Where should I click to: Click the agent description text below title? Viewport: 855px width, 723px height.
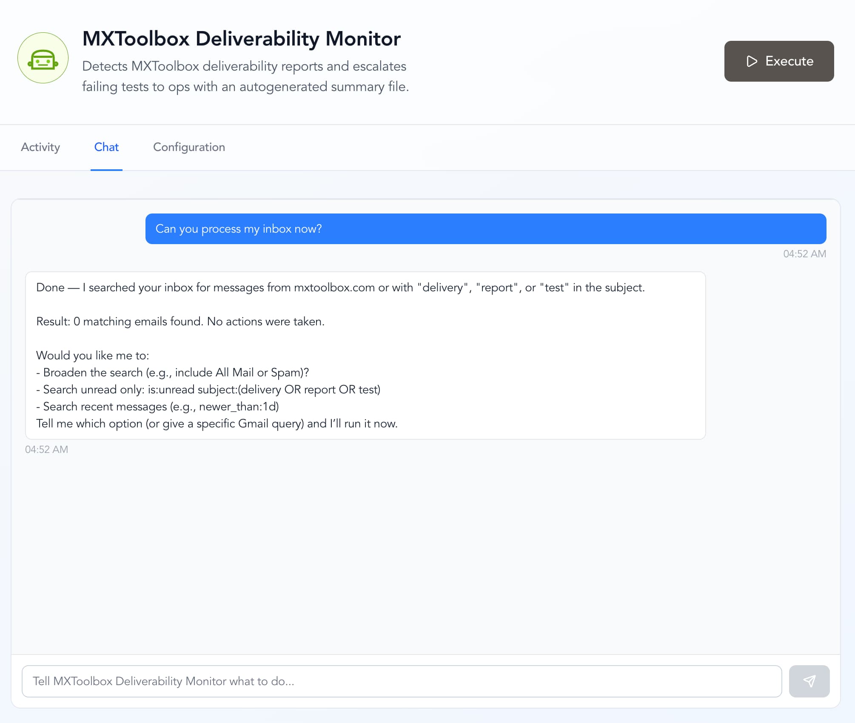(x=245, y=77)
